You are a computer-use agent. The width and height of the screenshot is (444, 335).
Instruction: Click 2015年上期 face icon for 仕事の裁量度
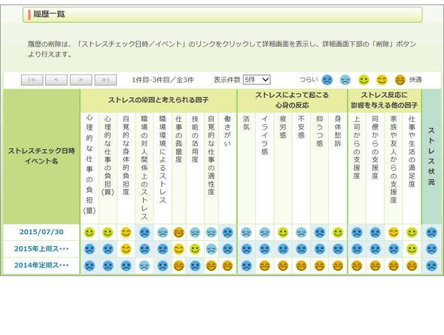point(178,249)
